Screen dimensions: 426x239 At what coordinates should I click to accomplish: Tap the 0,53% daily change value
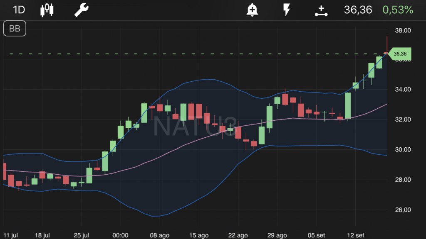point(398,10)
